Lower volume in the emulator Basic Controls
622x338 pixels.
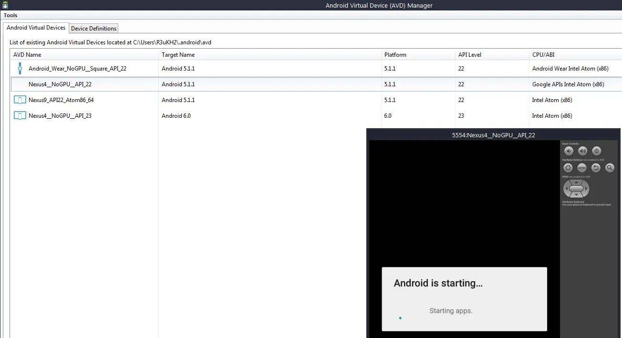[569, 151]
